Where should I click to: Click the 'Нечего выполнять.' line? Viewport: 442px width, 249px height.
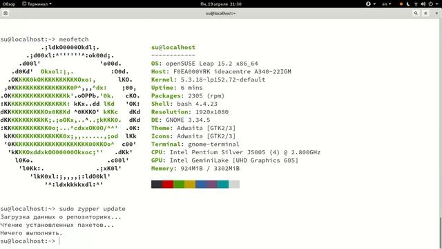click(31, 233)
